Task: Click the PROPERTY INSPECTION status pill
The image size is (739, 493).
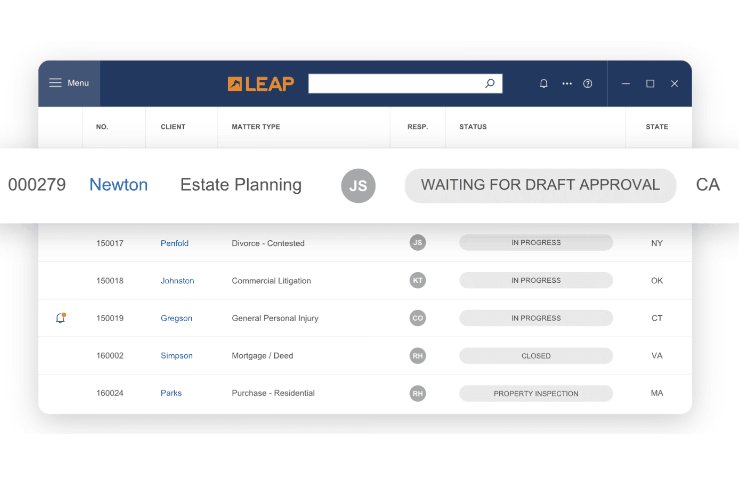Action: (536, 394)
